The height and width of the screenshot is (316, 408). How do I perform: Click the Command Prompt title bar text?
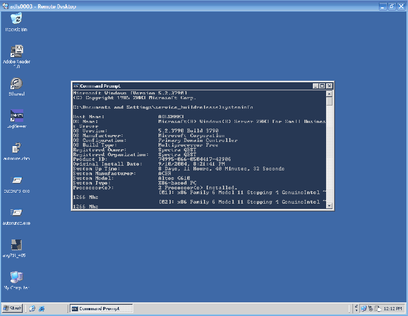(x=100, y=86)
